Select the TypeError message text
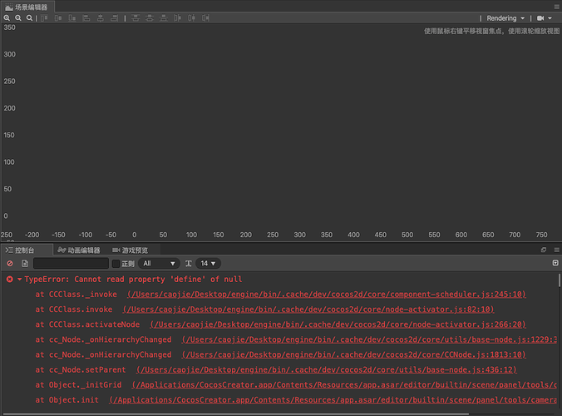The width and height of the screenshot is (562, 416). point(133,280)
